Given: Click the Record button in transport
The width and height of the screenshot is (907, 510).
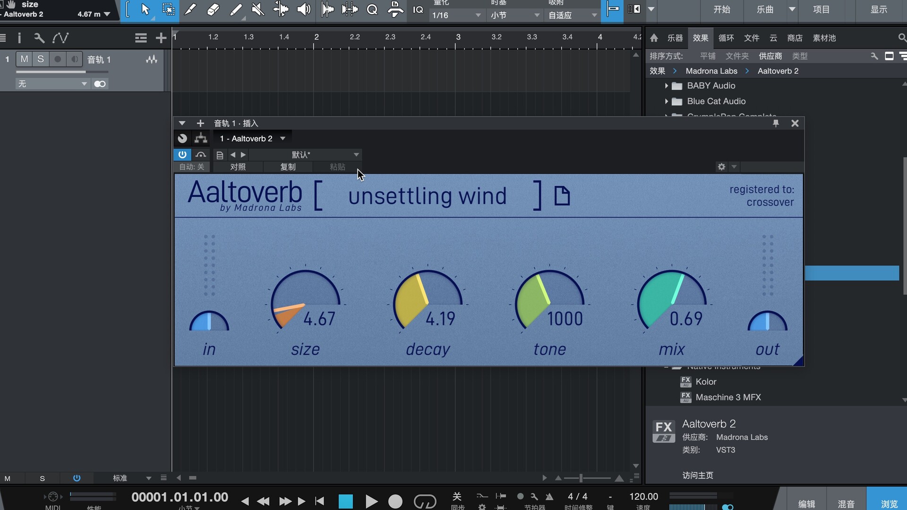Looking at the screenshot, I should pos(395,501).
